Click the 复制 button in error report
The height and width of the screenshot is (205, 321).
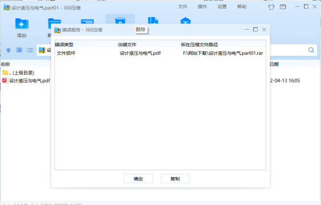(x=175, y=179)
